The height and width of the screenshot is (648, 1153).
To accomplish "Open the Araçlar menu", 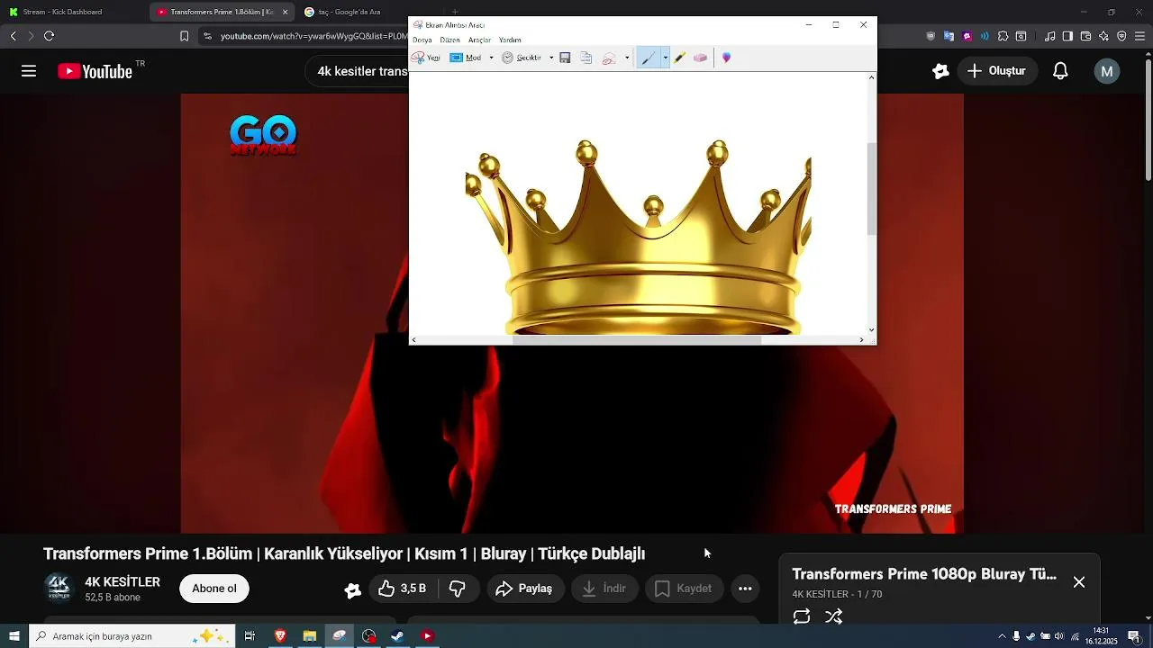I will click(480, 40).
